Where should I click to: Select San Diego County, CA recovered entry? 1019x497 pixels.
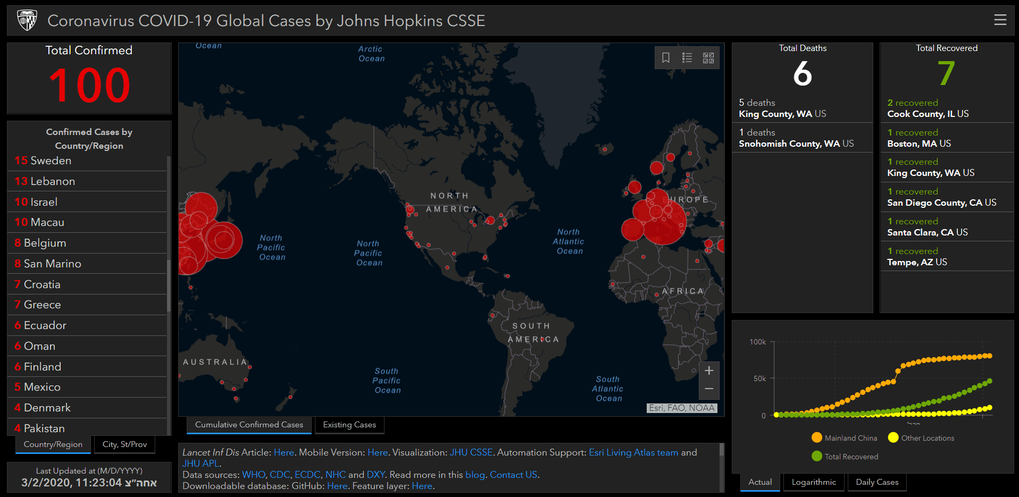tap(947, 197)
